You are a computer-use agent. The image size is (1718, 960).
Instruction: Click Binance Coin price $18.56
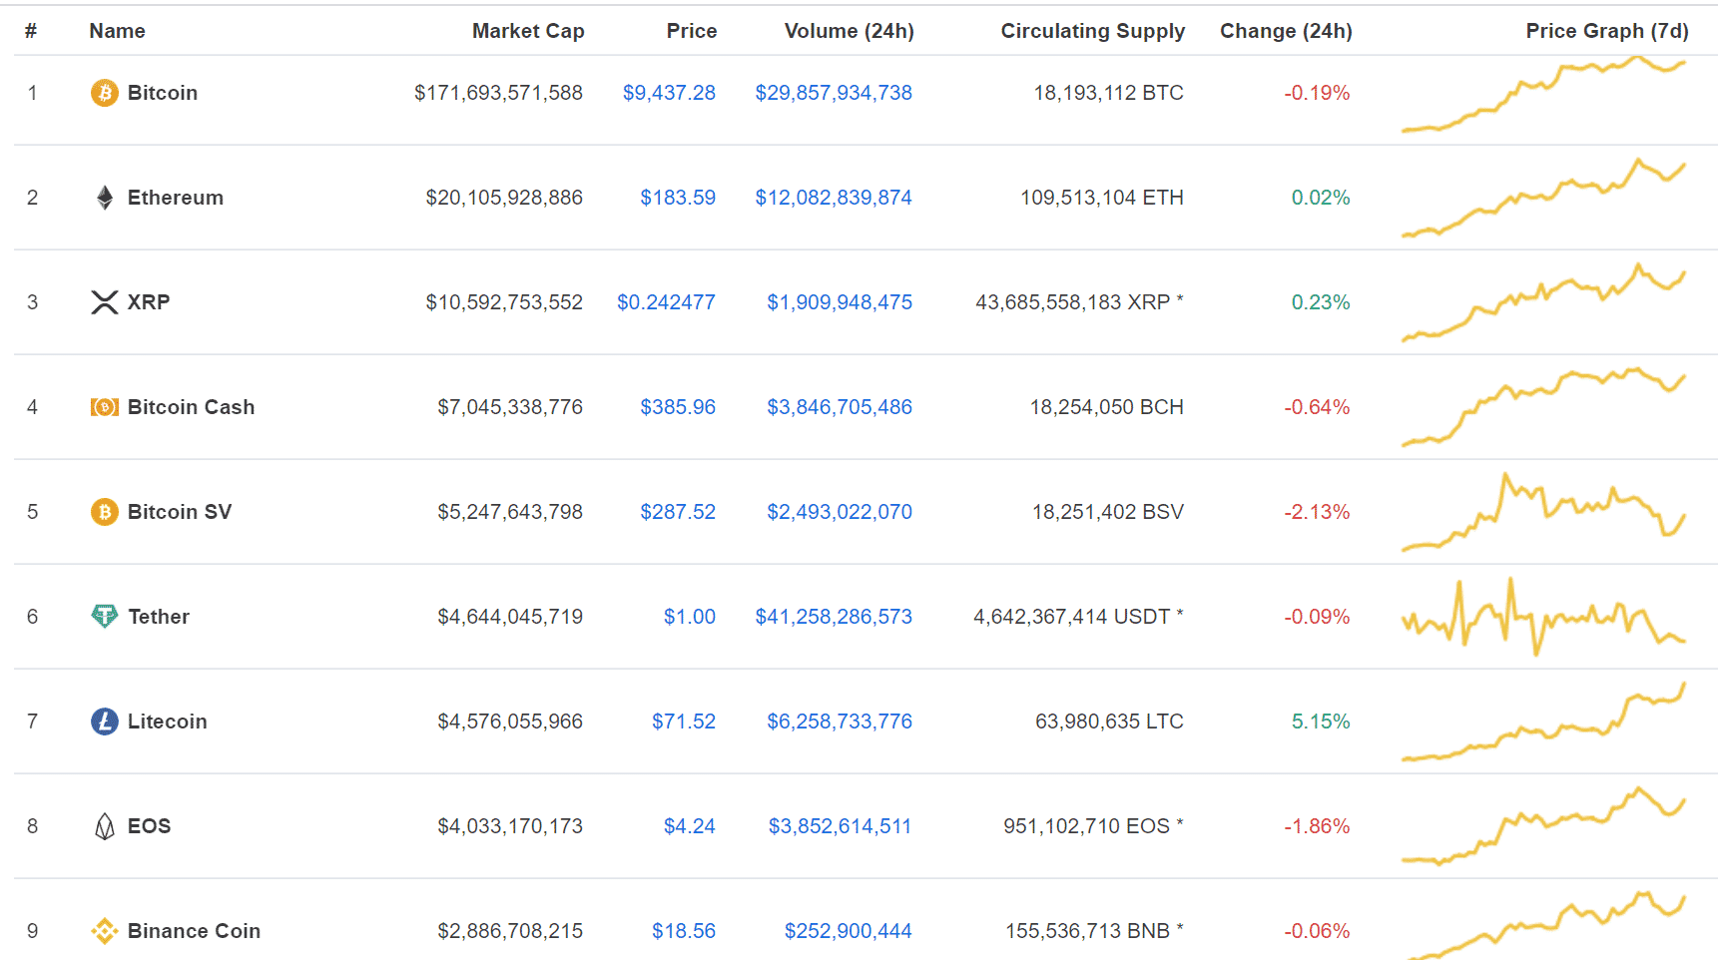pyautogui.click(x=684, y=931)
